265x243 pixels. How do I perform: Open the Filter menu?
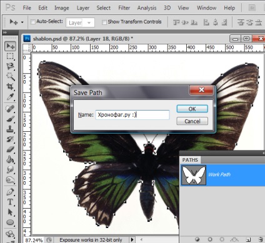124,8
